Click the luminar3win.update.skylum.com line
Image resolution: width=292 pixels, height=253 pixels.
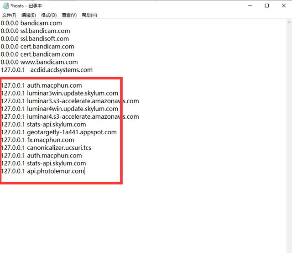(x=60, y=93)
